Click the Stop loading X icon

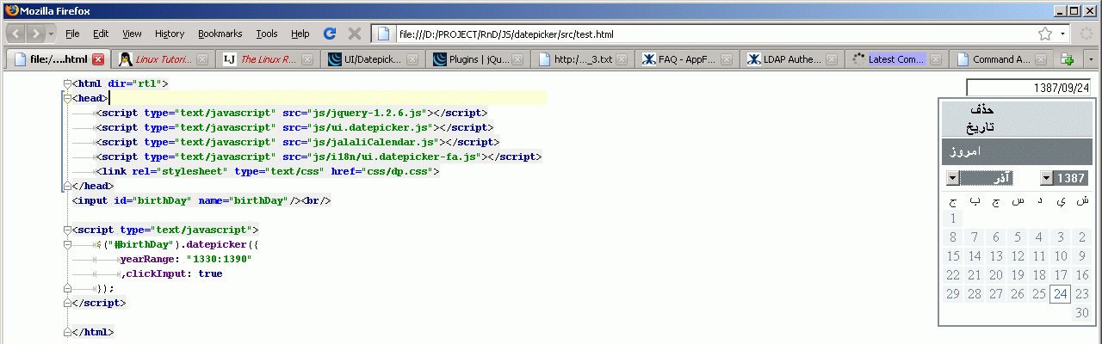tap(354, 34)
